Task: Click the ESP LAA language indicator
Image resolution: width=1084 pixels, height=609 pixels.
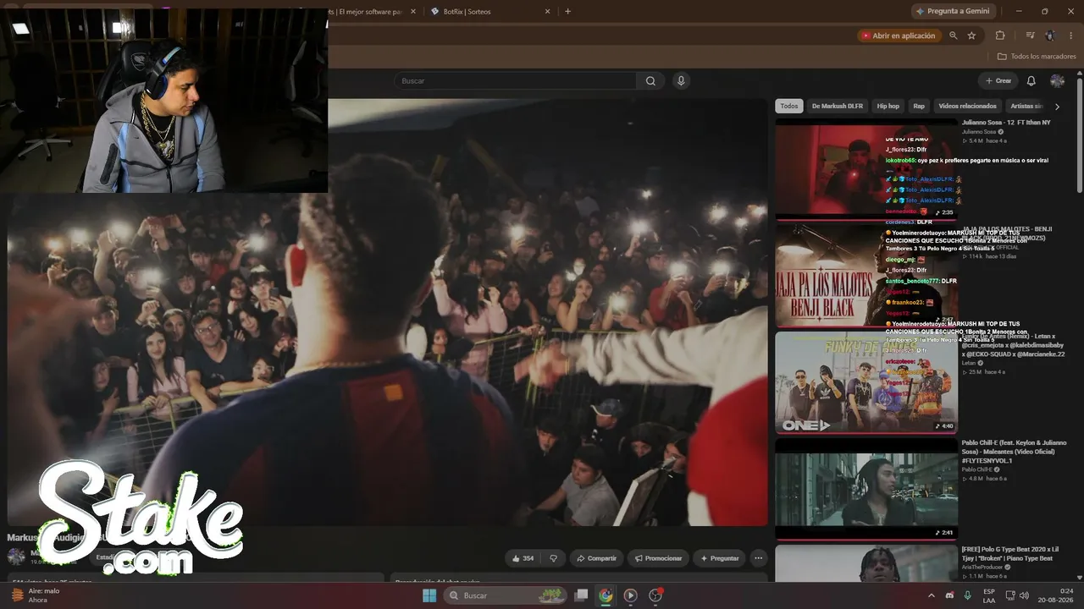Action: click(x=989, y=595)
